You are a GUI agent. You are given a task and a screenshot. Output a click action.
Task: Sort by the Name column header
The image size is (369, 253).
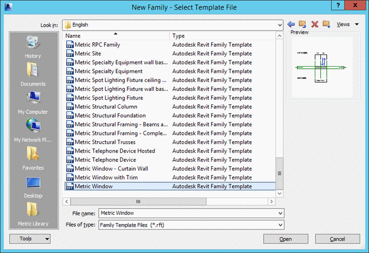[x=116, y=36]
